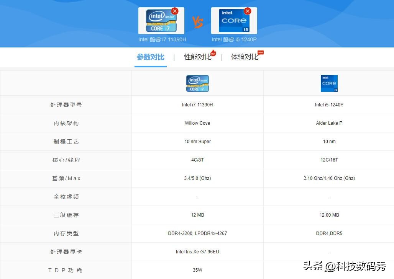This screenshot has width=394, height=279.
Task: Click the 科技数码秀 watermark text
Action: 360,268
